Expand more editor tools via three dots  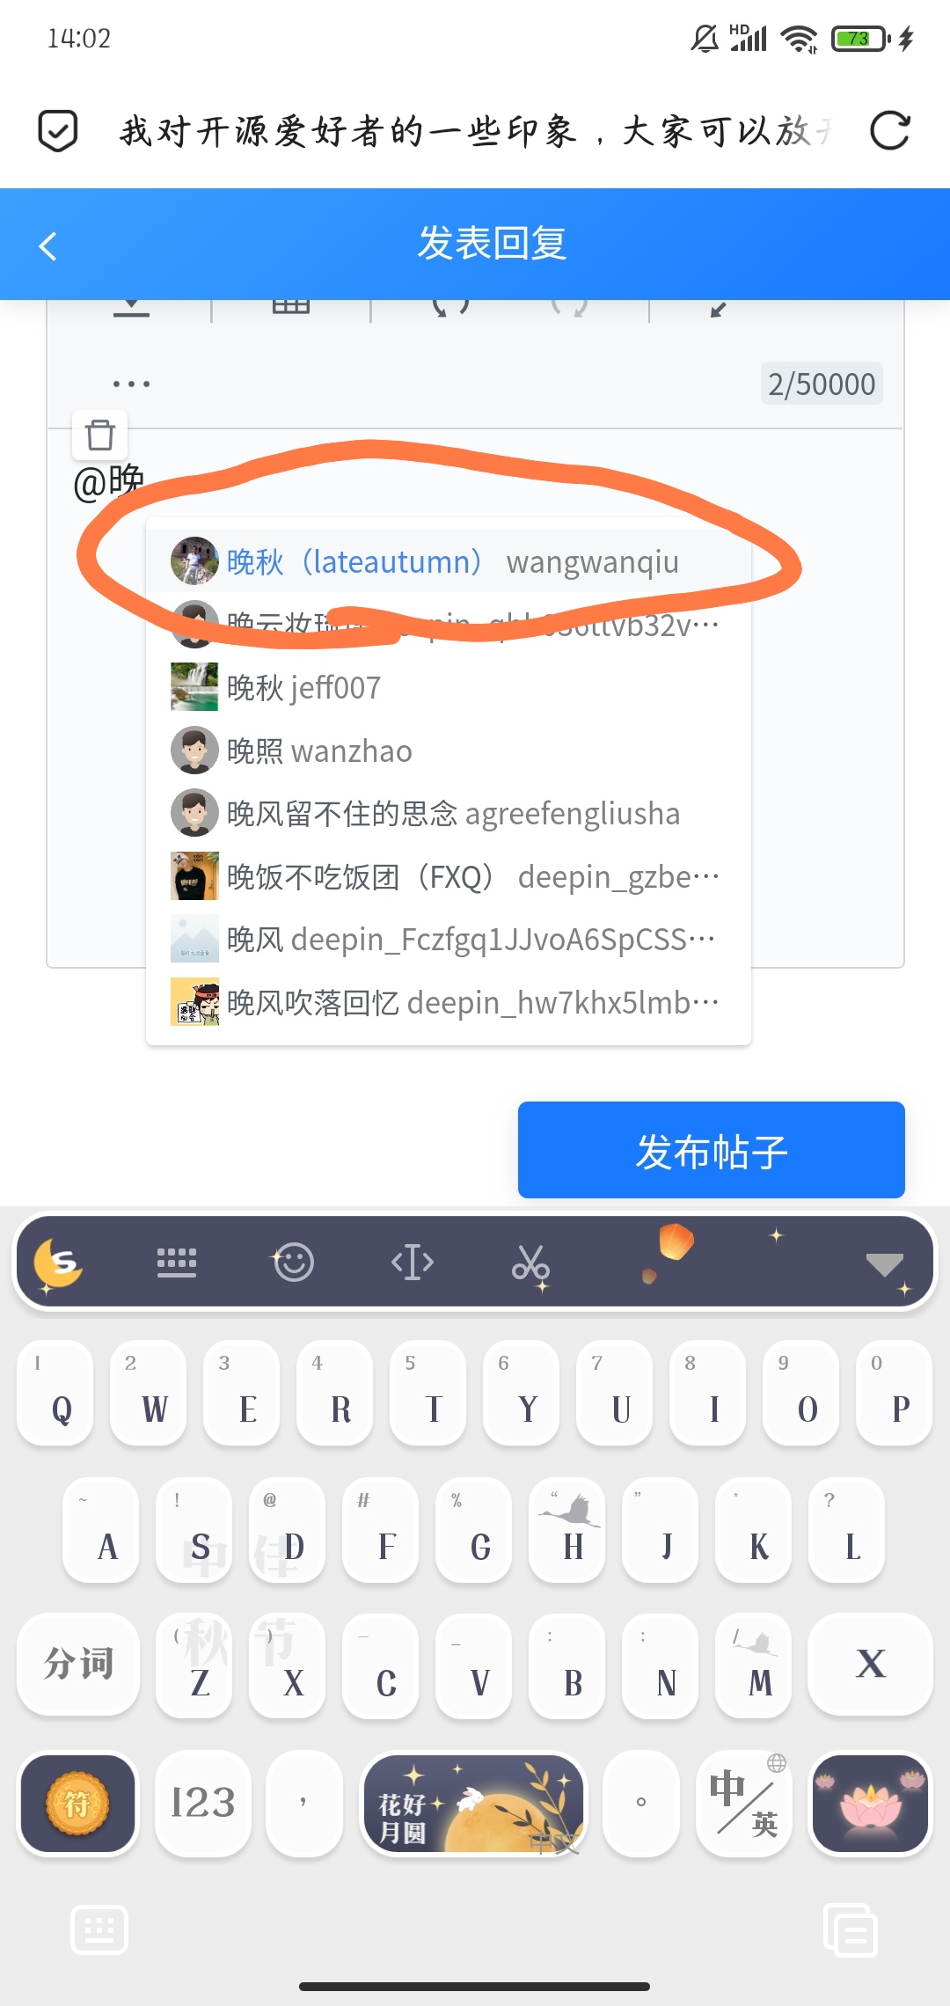(x=131, y=384)
